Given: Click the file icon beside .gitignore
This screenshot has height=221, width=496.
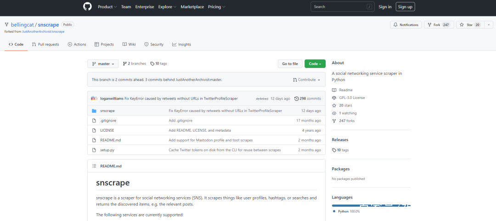Looking at the screenshot, I should [94, 121].
